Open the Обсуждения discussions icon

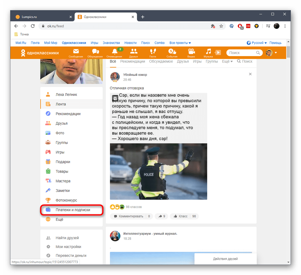95,53
